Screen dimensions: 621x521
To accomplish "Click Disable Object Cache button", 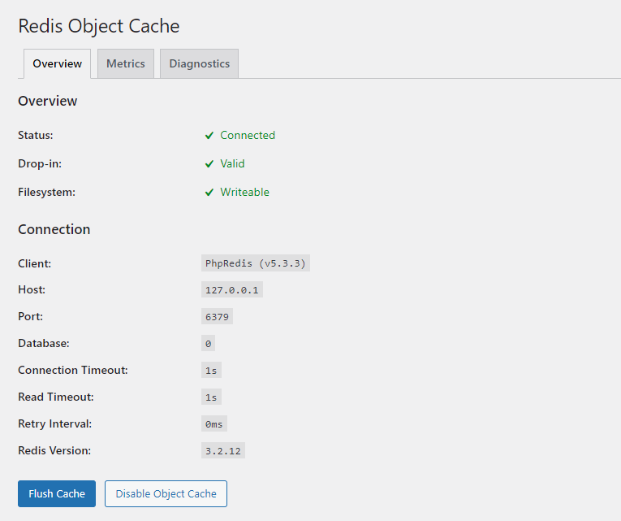I will (166, 493).
